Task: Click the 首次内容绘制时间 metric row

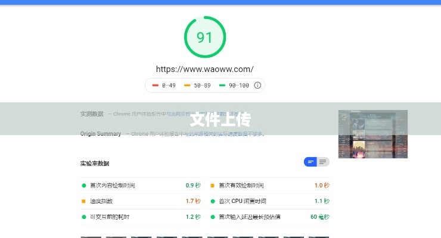Action: point(141,185)
